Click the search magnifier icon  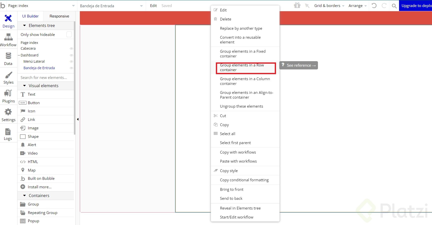click(394, 6)
